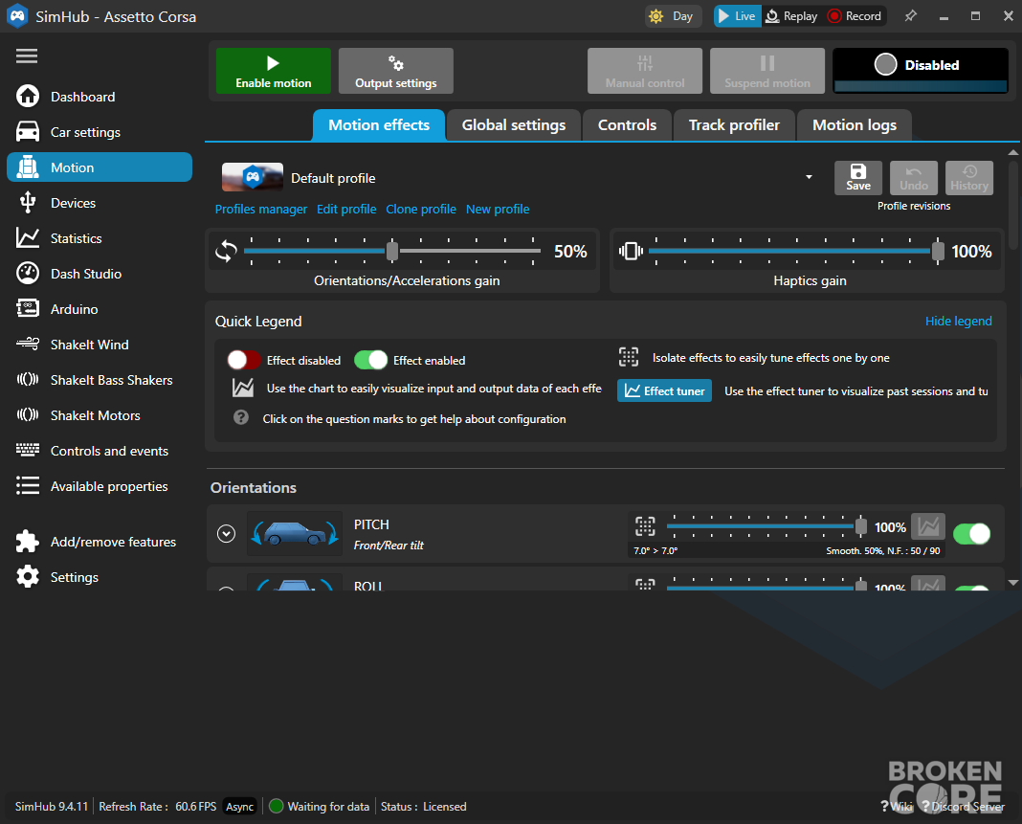Open Add/remove features puzzle icon
The height and width of the screenshot is (824, 1022).
click(x=28, y=542)
